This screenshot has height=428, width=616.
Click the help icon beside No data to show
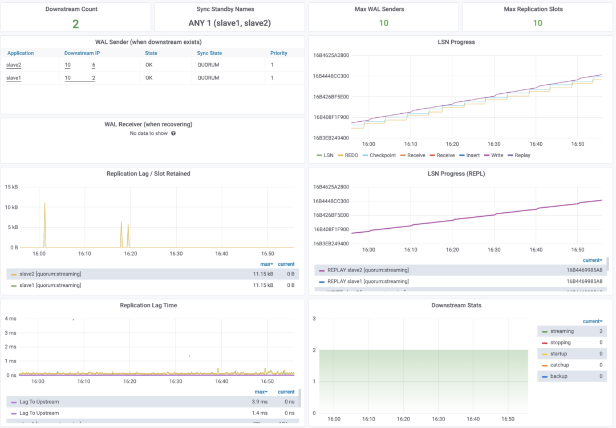[x=173, y=133]
